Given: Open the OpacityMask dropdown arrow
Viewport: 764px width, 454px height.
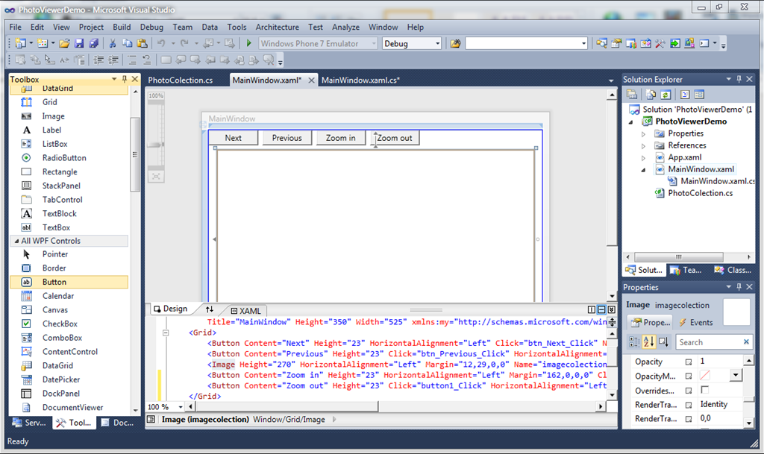Looking at the screenshot, I should click(735, 376).
